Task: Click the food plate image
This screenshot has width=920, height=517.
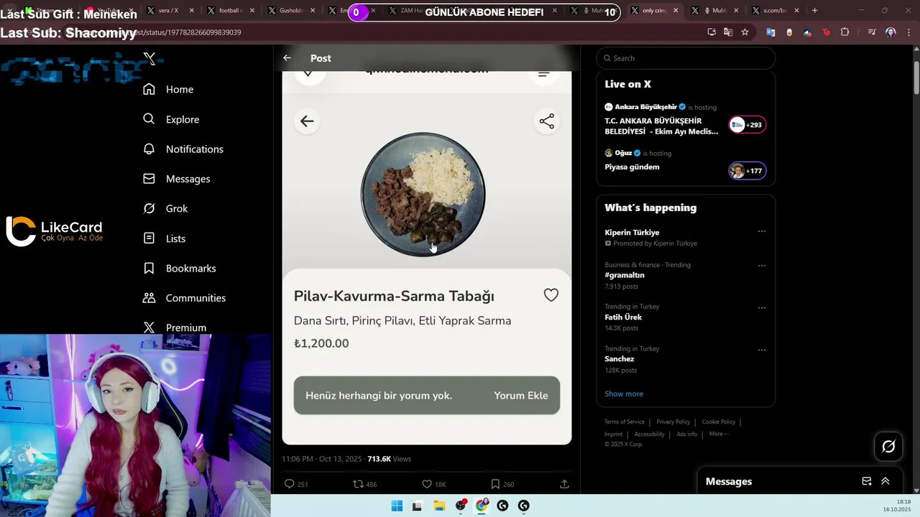Action: click(x=423, y=195)
